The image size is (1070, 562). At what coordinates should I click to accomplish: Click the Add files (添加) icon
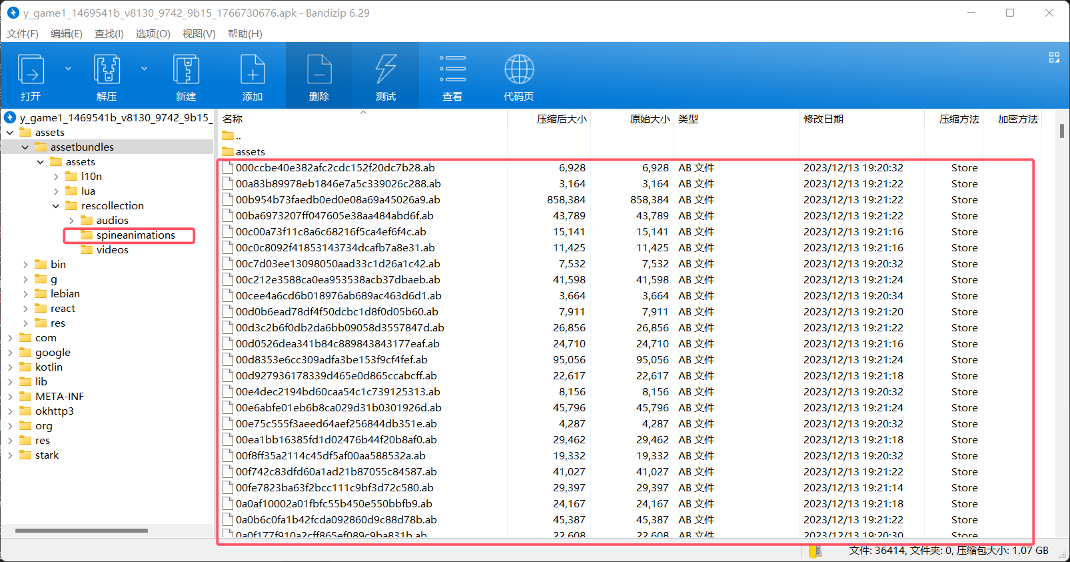click(253, 71)
